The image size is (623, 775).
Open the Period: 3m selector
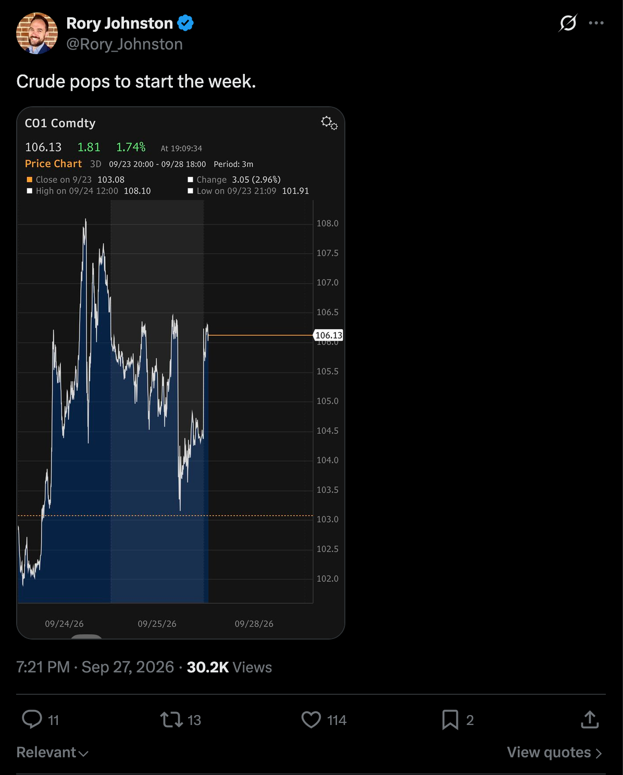click(x=233, y=164)
